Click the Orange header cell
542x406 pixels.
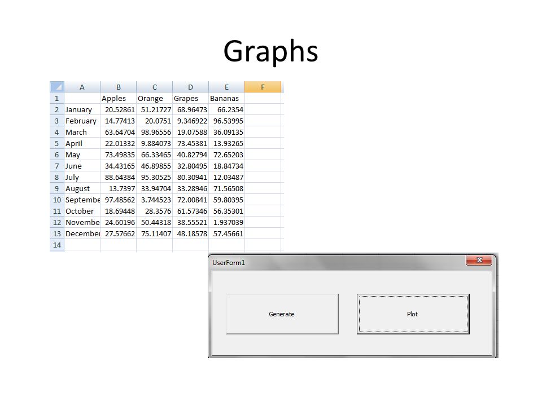coord(155,98)
